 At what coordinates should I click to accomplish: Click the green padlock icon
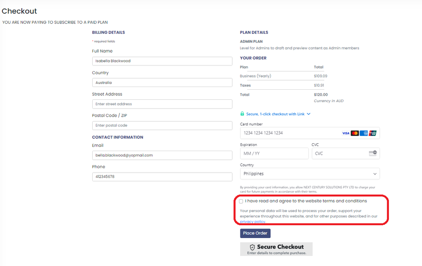242,114
